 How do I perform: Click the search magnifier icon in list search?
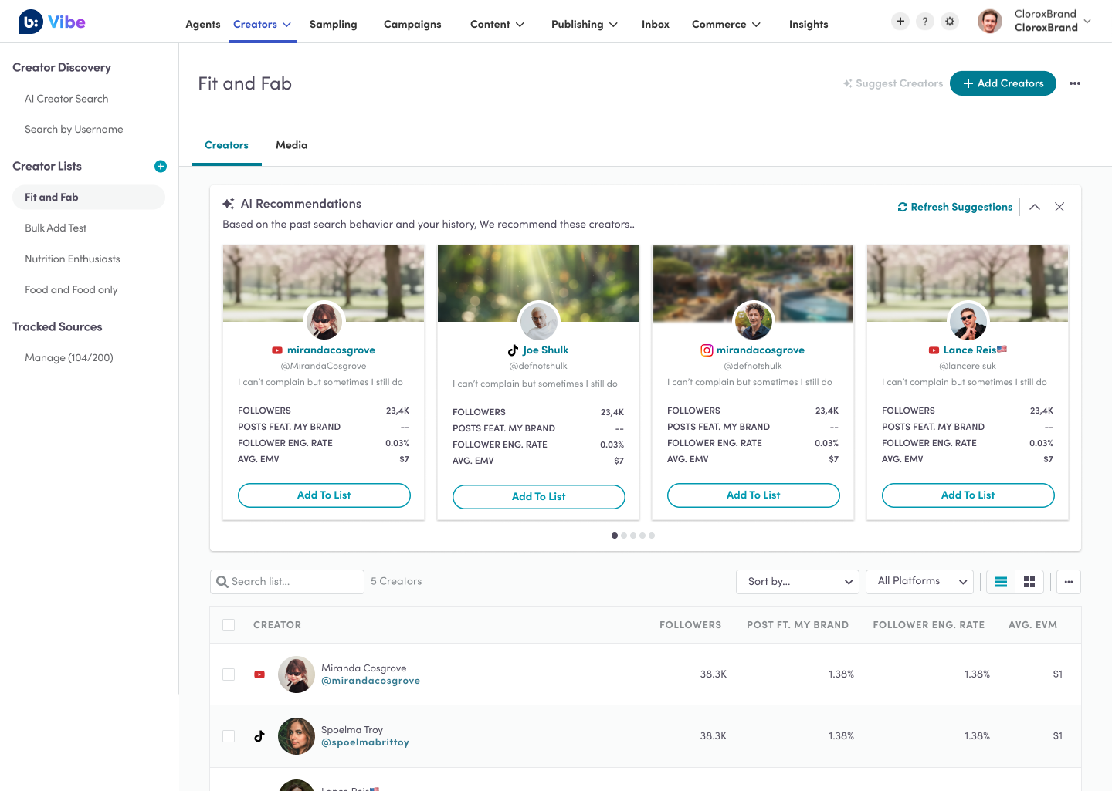point(222,582)
